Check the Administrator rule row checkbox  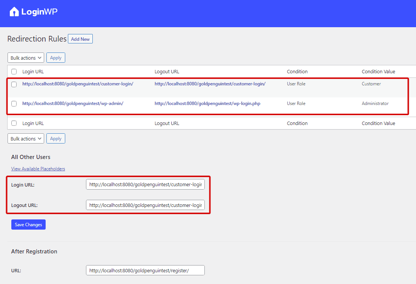(14, 103)
